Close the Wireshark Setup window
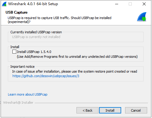Viewport: 152px width, 118px height. point(144,4)
